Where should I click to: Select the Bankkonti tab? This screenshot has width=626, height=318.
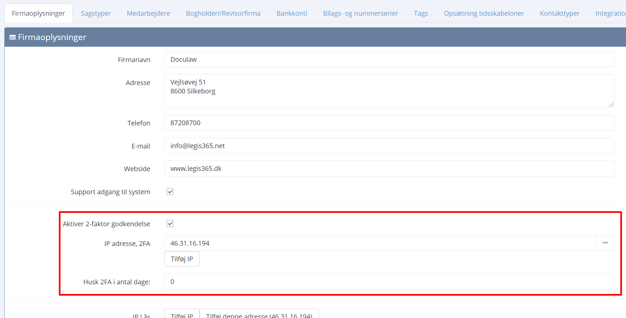291,13
